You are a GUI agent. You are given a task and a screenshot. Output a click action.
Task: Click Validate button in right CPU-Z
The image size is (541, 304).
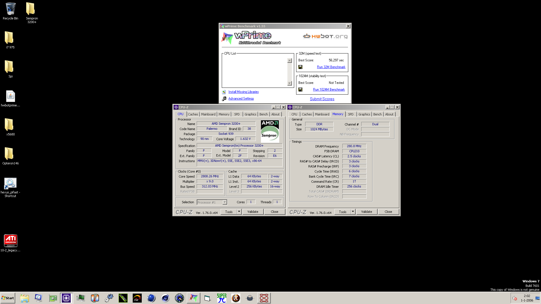(x=367, y=212)
